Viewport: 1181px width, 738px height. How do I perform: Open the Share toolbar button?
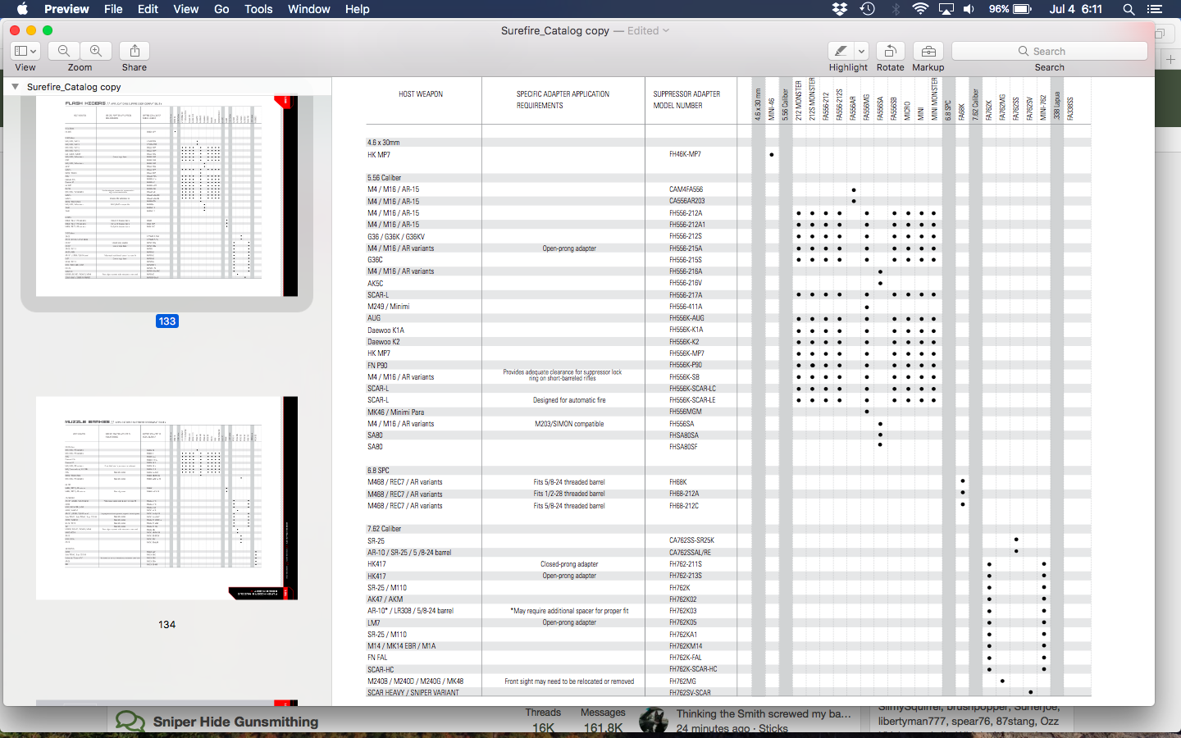(x=135, y=51)
